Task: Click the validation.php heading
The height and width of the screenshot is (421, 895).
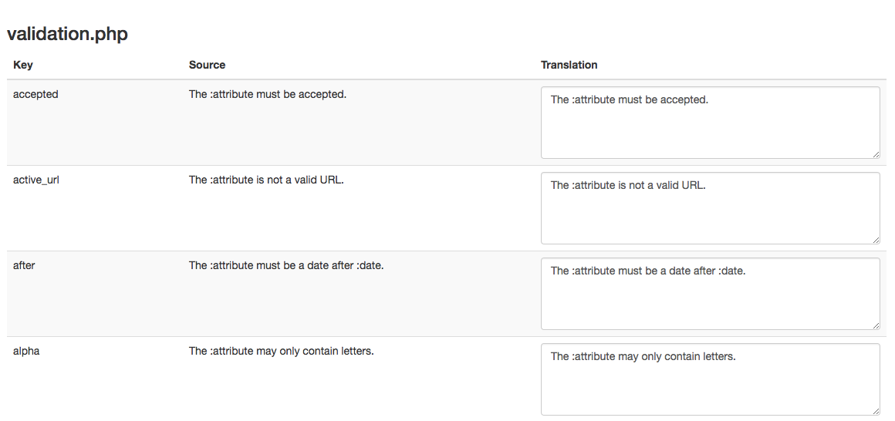Action: (67, 34)
